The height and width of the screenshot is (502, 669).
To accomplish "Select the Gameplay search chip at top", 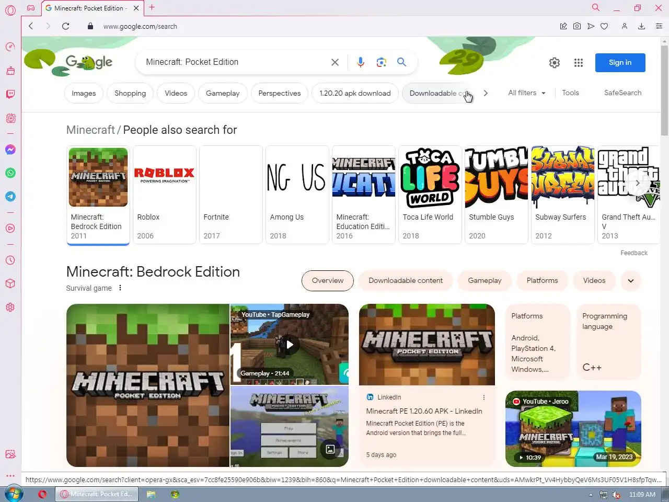I will click(223, 93).
